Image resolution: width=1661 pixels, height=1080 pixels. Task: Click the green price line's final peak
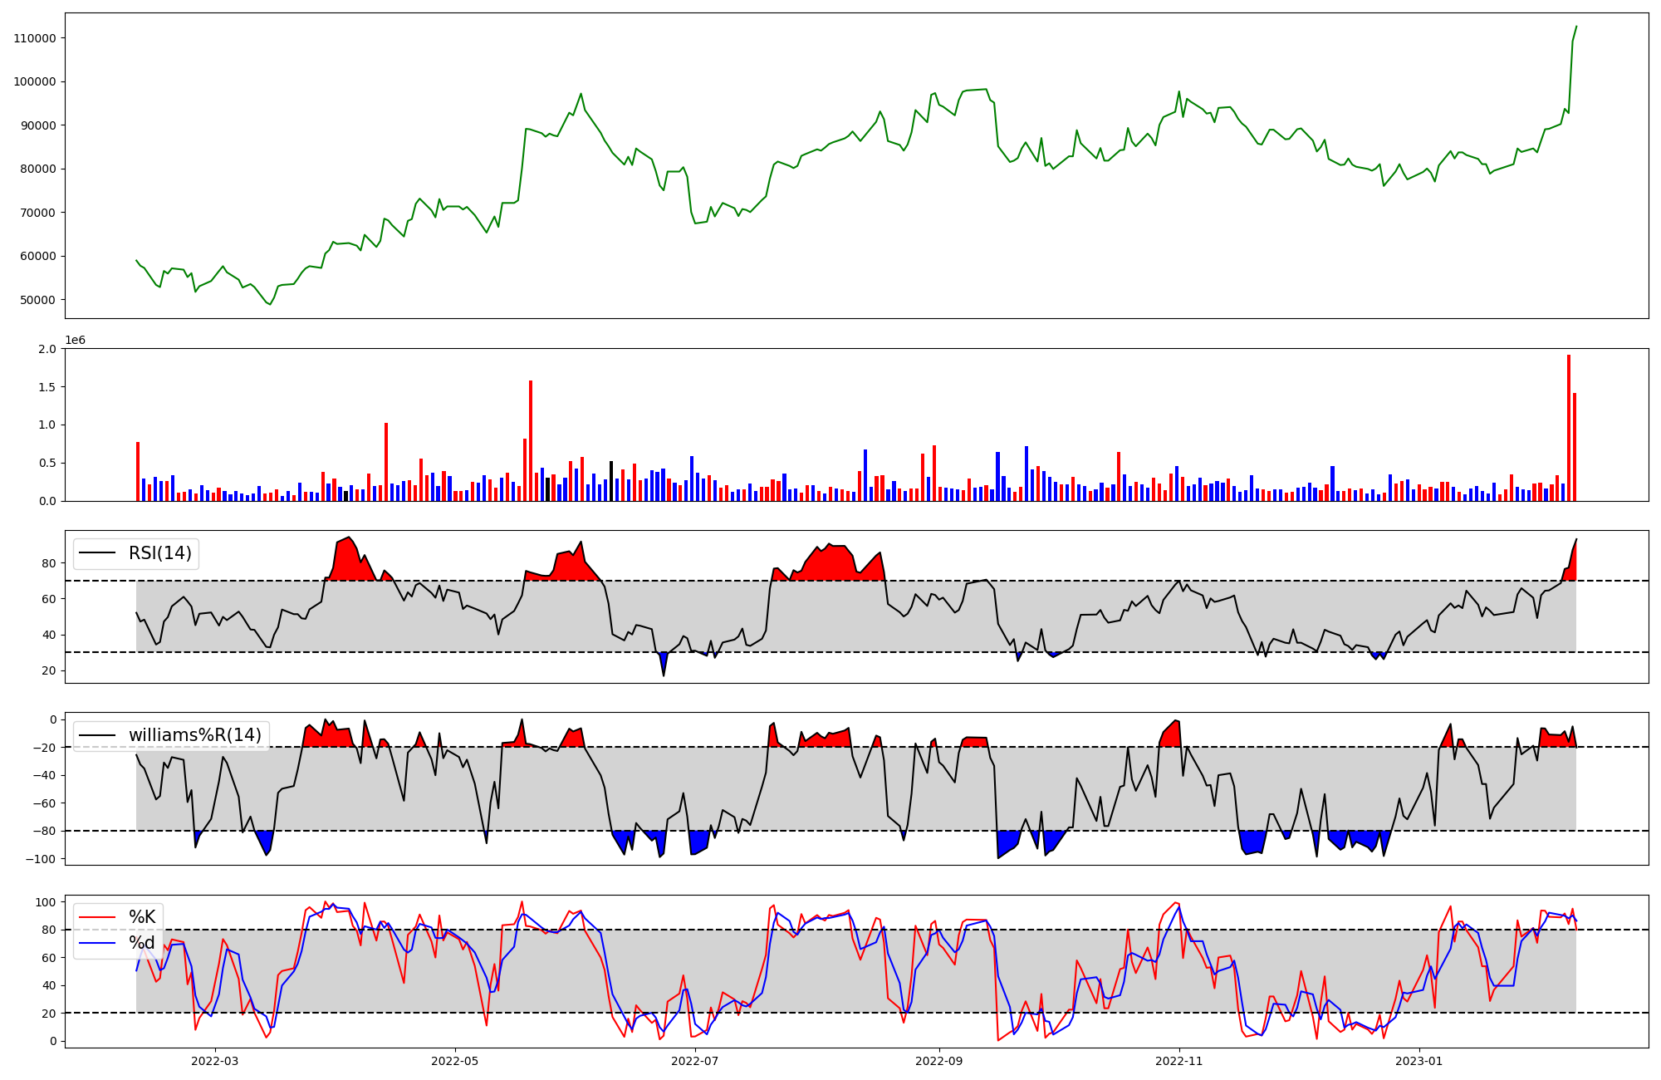[1575, 27]
